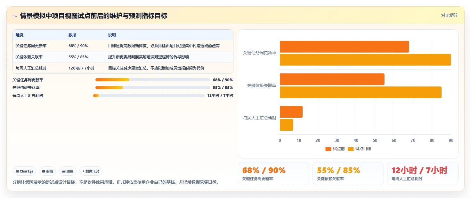The height and width of the screenshot is (198, 471).
Task: Click the 表格 chip
Action: click(47, 171)
